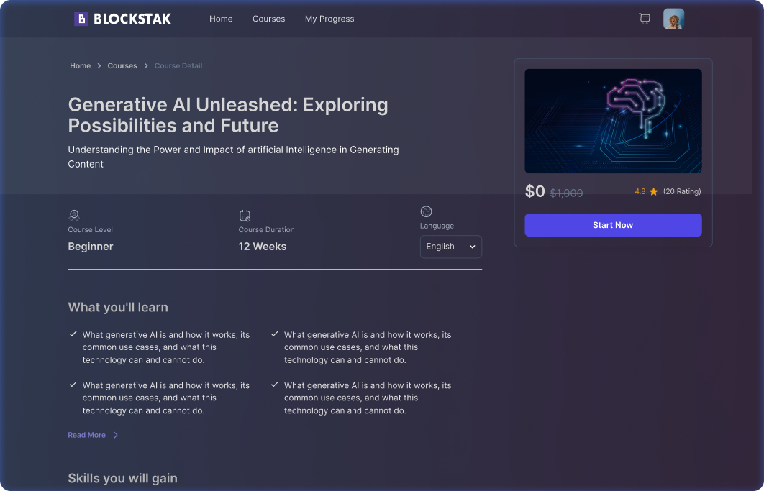Viewport: 764px width, 491px height.
Task: Click the AI brain course thumbnail
Action: tap(613, 121)
